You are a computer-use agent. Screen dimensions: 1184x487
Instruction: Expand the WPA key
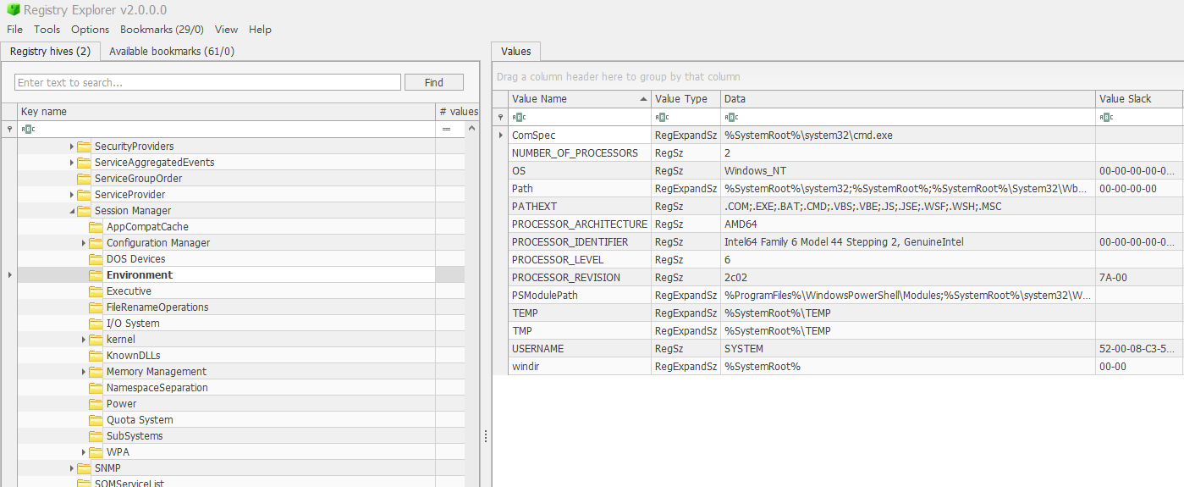tap(84, 452)
